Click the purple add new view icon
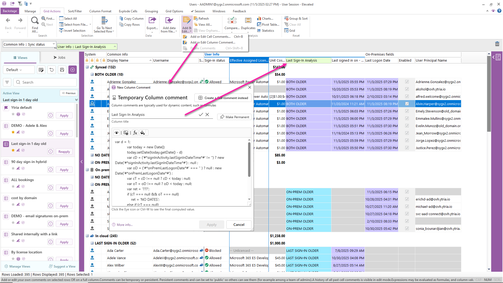Image resolution: width=503 pixels, height=283 pixels. point(73,70)
